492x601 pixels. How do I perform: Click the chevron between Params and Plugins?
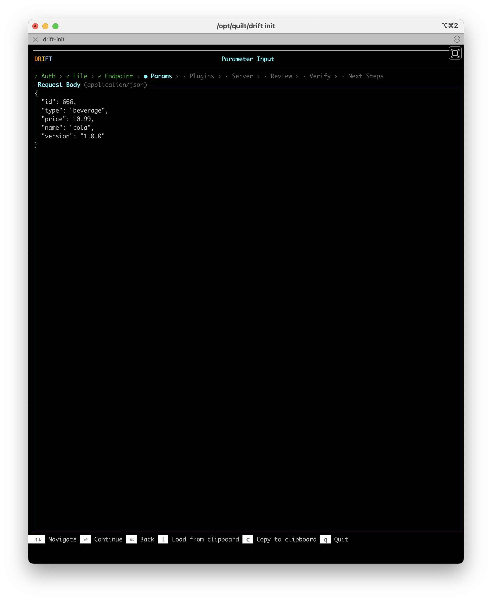click(177, 76)
